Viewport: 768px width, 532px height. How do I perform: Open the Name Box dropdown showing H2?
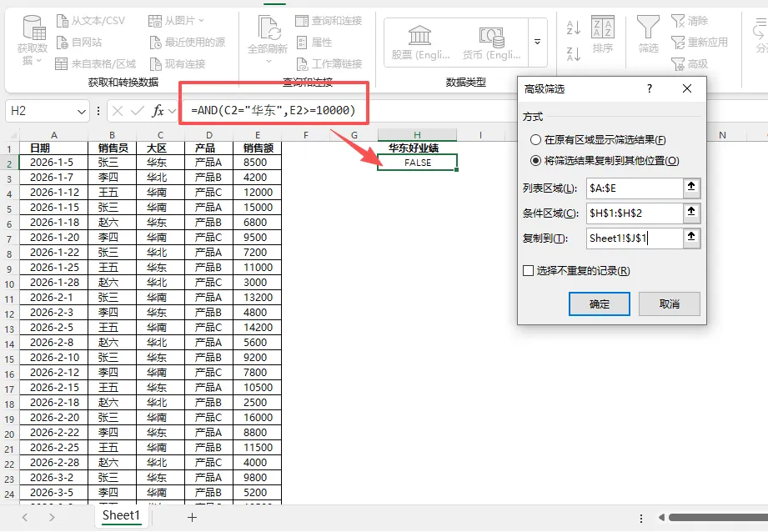pos(82,112)
